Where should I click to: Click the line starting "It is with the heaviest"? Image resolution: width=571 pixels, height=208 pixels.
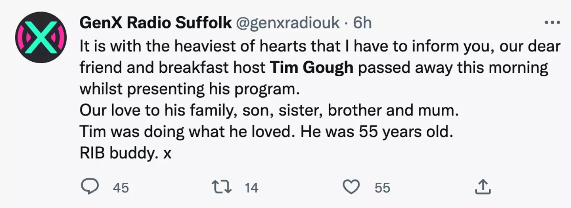coord(320,46)
